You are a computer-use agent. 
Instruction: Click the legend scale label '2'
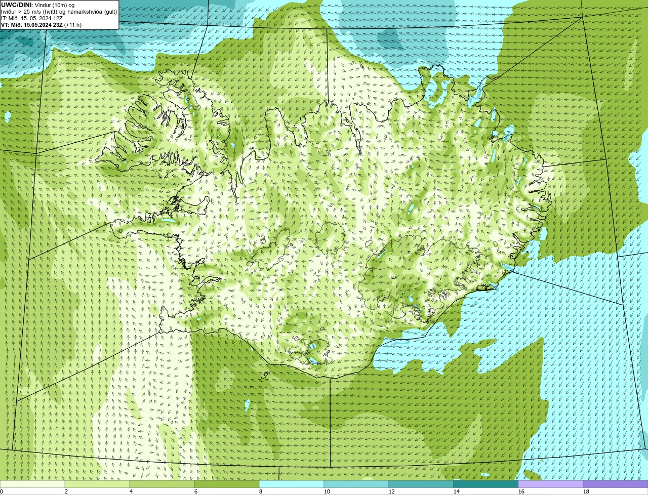point(66,491)
